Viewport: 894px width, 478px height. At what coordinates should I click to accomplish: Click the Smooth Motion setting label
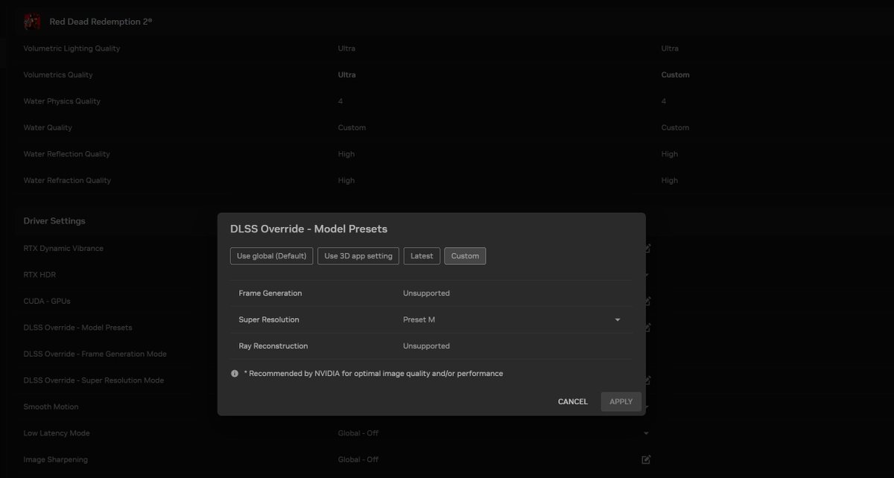[51, 407]
